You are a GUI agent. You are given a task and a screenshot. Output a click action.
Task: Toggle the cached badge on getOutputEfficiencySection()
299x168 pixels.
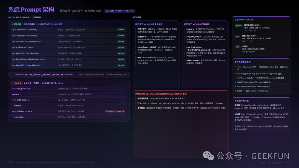coord(121,65)
